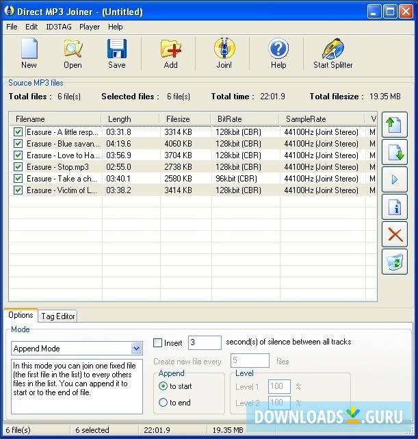Remove file with the red X icon
418x439 pixels.
[395, 234]
